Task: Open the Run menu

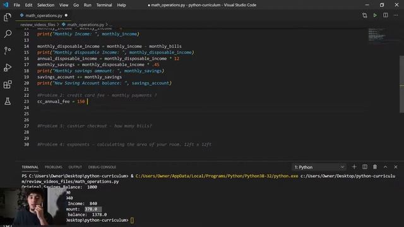Action: point(87,5)
